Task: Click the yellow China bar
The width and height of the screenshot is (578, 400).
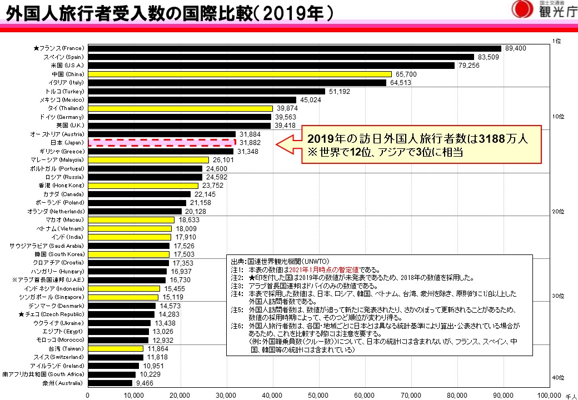Action: [x=239, y=74]
